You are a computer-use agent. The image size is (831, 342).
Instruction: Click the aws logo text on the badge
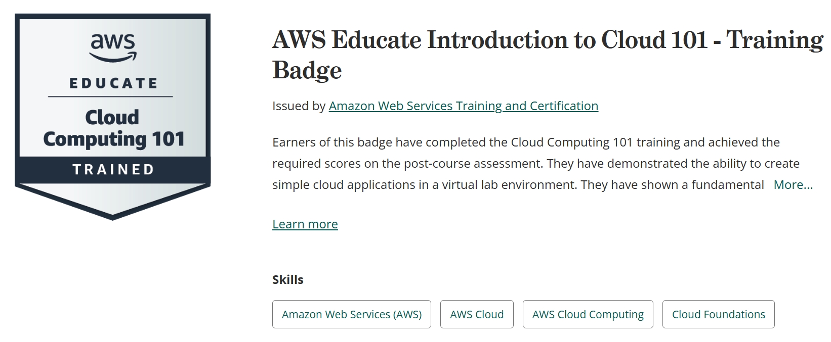point(113,41)
